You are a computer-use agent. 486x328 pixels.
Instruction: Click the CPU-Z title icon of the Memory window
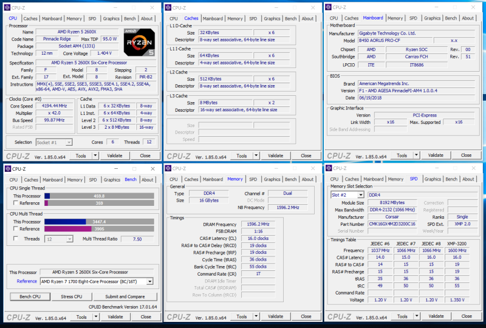pos(168,168)
